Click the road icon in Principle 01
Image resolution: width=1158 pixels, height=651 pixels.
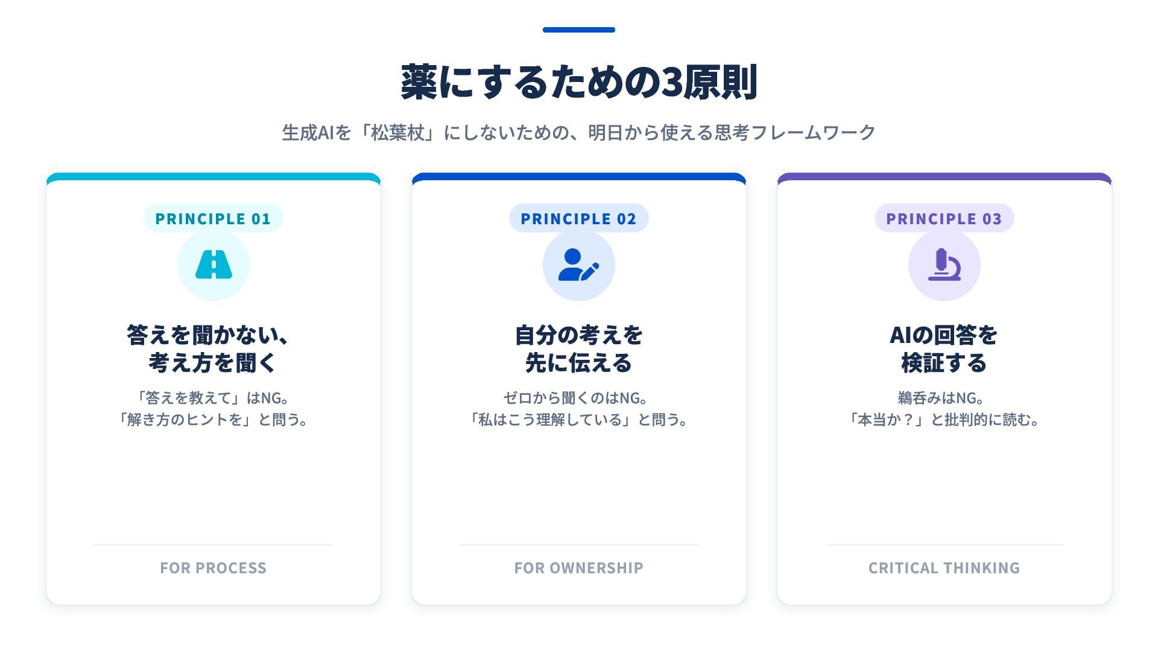pos(214,265)
